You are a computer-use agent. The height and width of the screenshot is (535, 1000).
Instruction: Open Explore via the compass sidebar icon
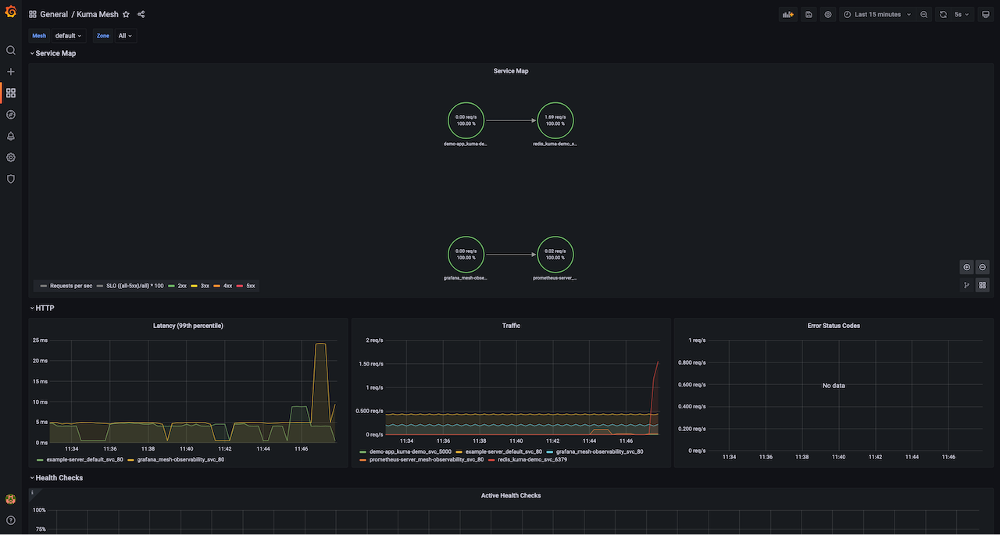(11, 114)
